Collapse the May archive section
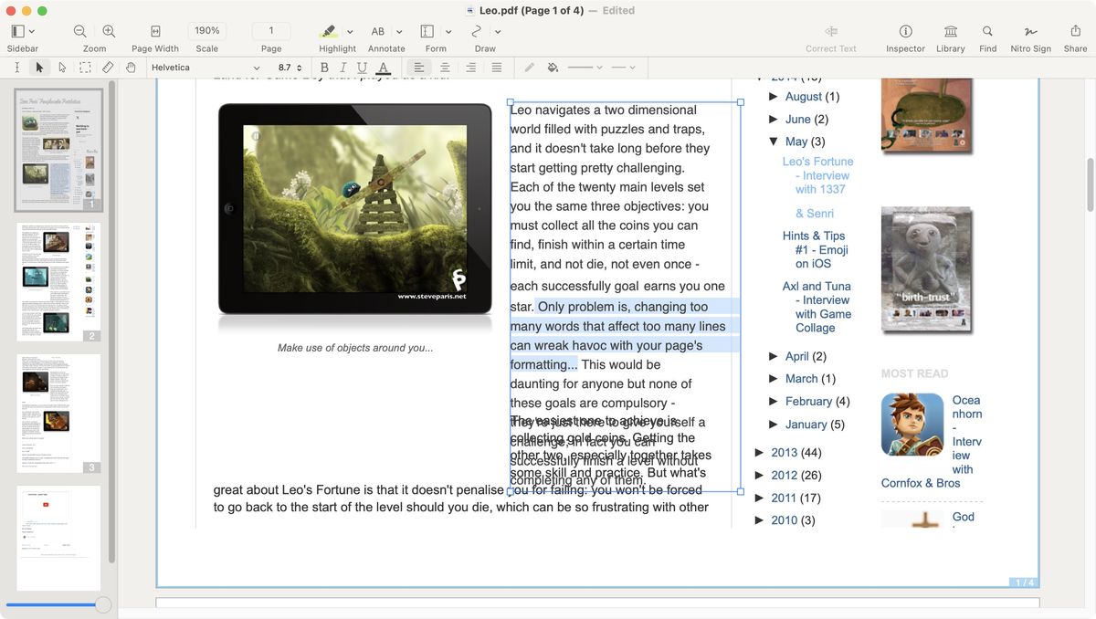Screen dimensions: 1096x619 coord(773,141)
